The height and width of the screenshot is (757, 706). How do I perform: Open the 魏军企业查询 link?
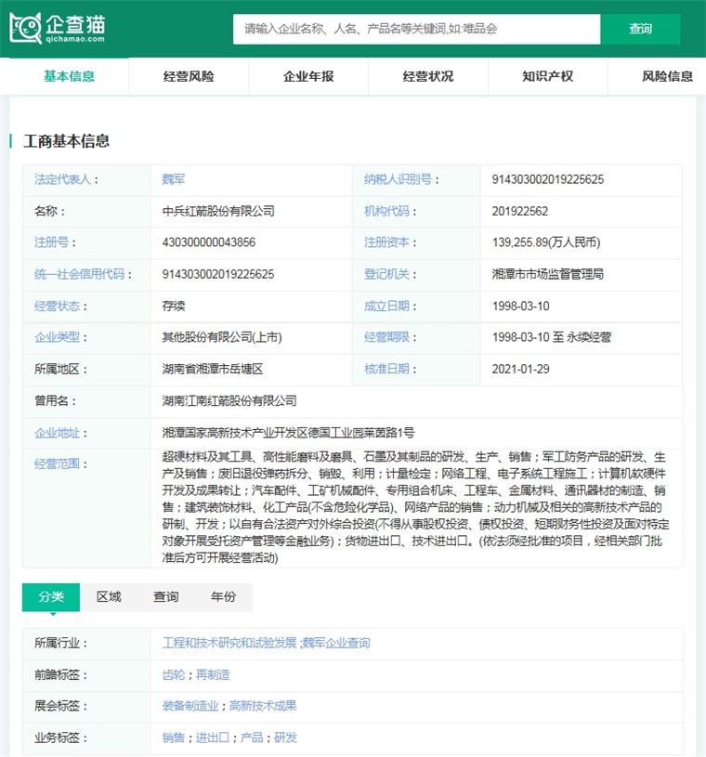pos(336,643)
